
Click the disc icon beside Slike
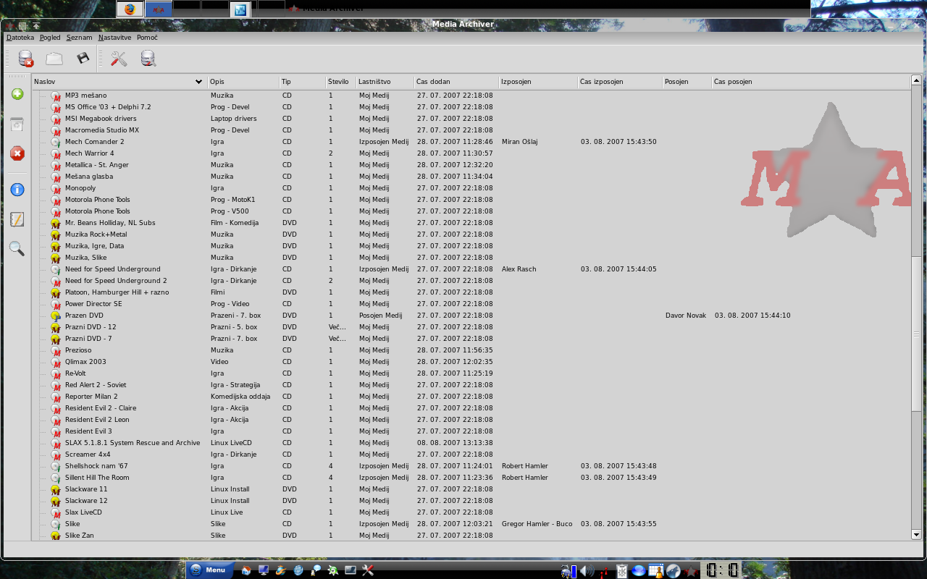[x=56, y=524]
